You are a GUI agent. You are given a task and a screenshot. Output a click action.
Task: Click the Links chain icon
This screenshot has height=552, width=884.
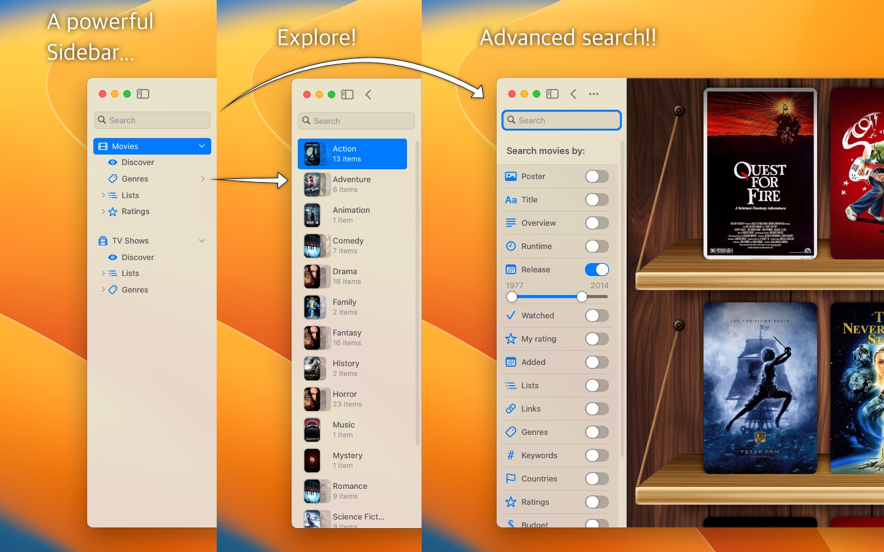click(x=511, y=409)
